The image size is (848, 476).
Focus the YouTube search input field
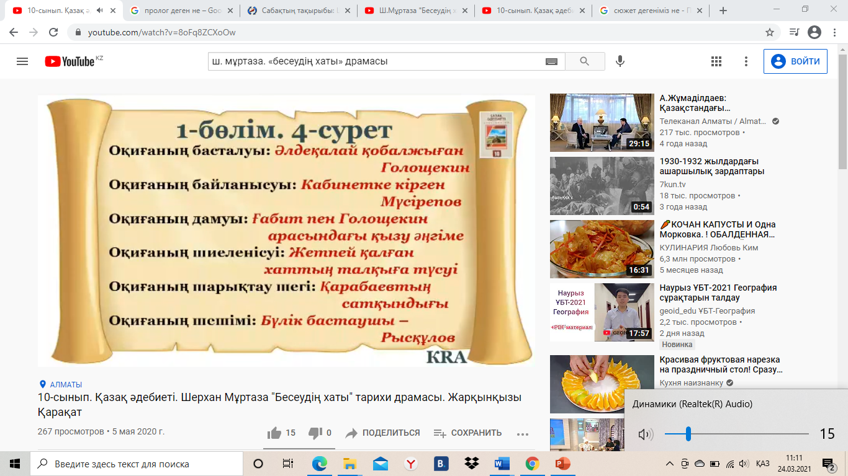click(376, 61)
